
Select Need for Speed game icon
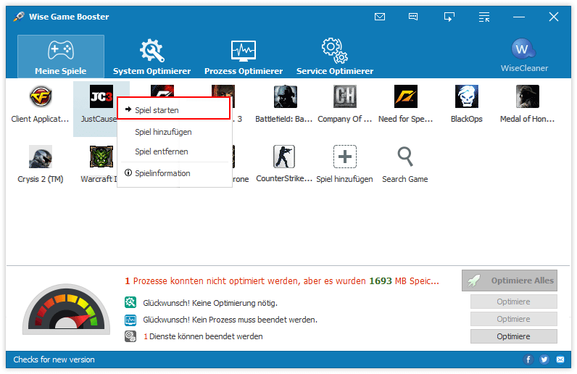[405, 96]
